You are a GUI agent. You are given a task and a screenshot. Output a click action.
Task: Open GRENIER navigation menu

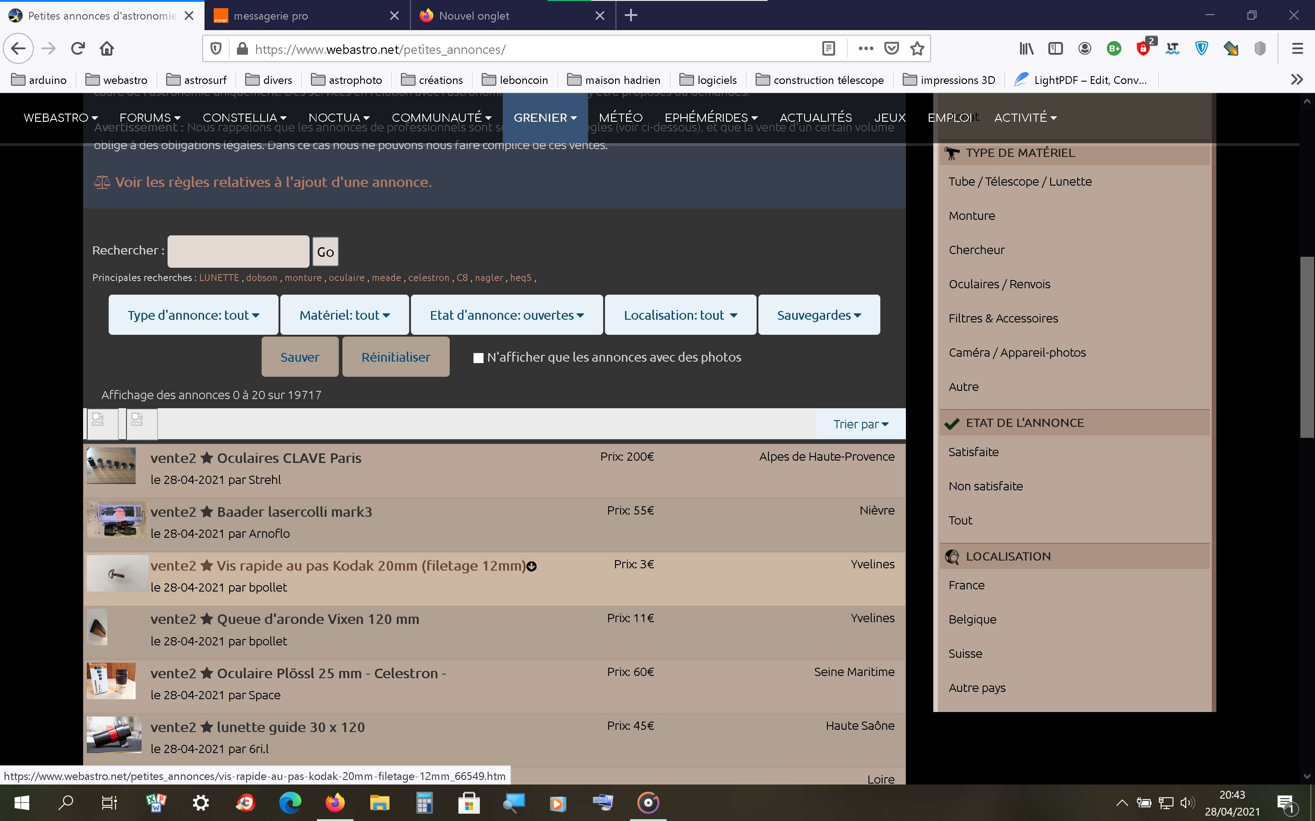[544, 118]
